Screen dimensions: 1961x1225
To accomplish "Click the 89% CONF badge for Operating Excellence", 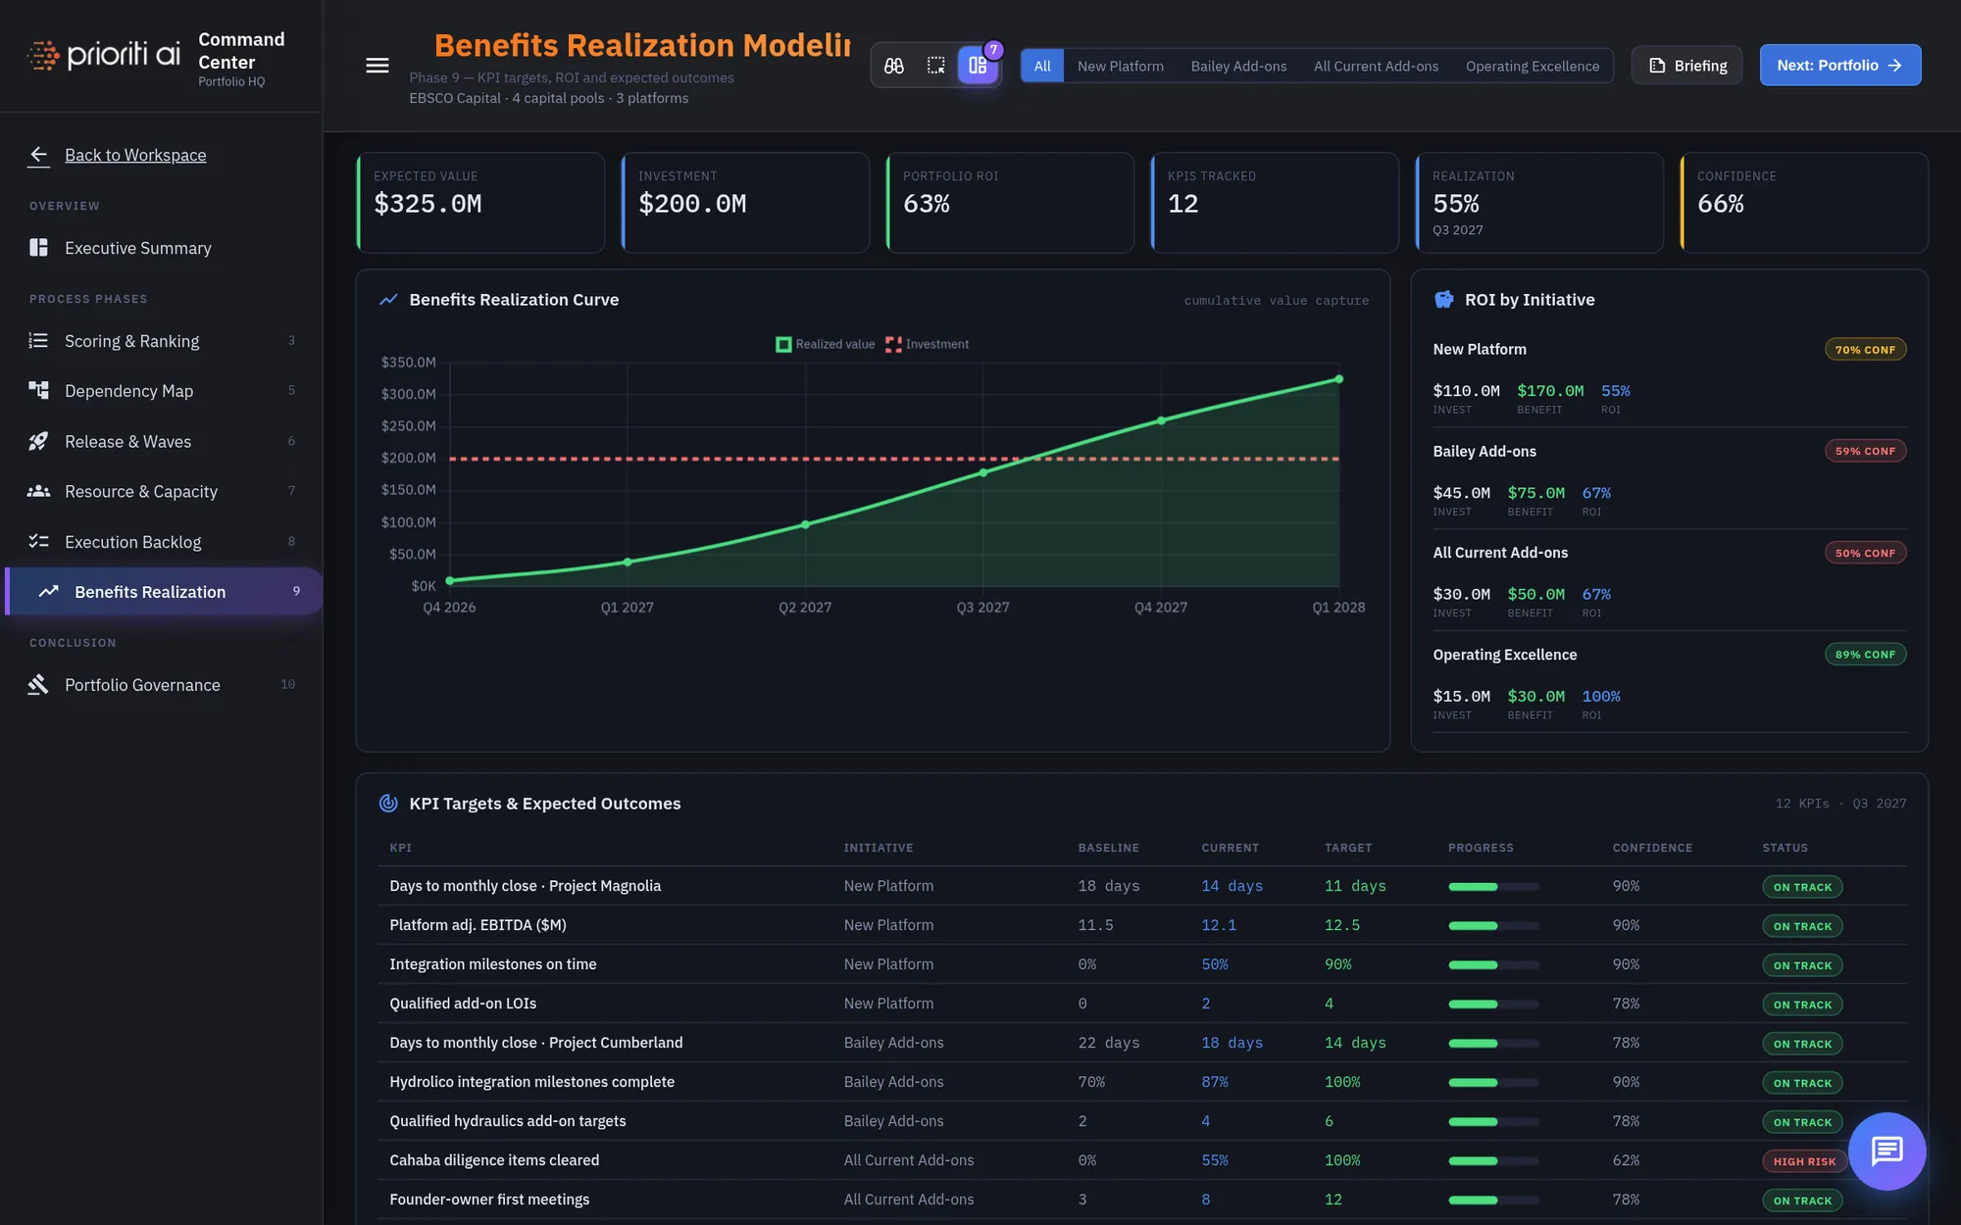I will tap(1865, 655).
